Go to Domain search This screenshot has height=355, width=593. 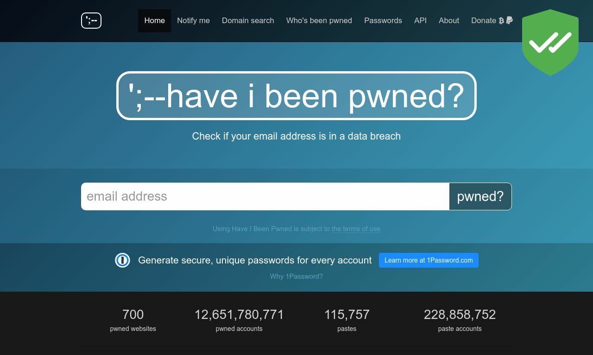248,21
